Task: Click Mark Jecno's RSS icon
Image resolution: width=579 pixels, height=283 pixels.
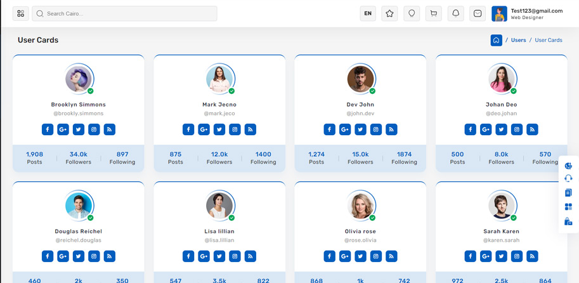Action: [x=250, y=129]
